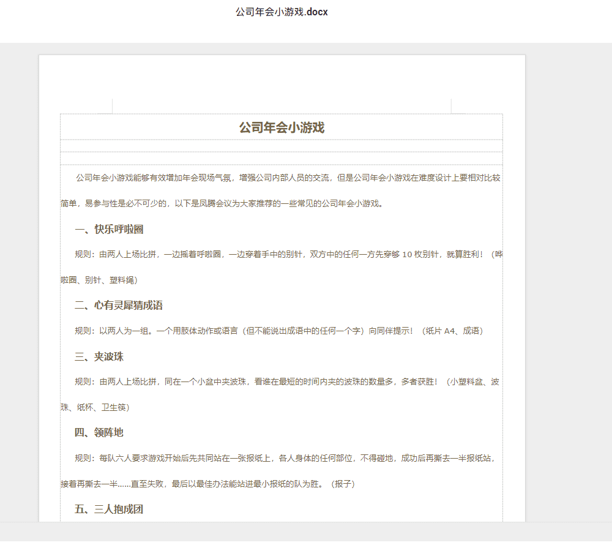Image resolution: width=612 pixels, height=545 pixels.
Task: Click the document title 公司年会小游戏
Action: pyautogui.click(x=282, y=127)
